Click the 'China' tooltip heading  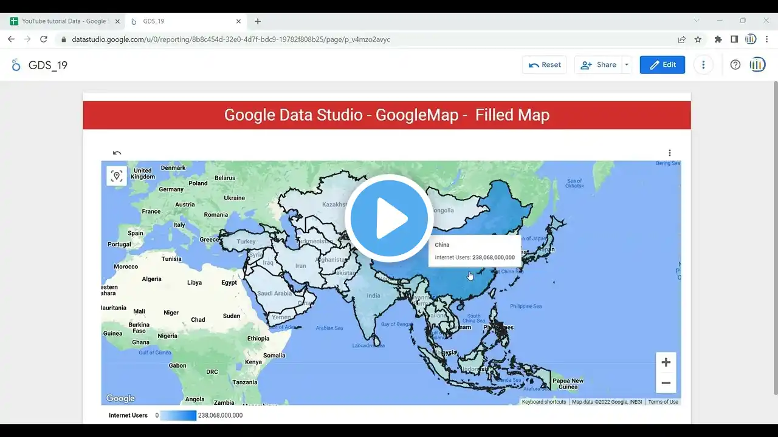click(x=442, y=245)
